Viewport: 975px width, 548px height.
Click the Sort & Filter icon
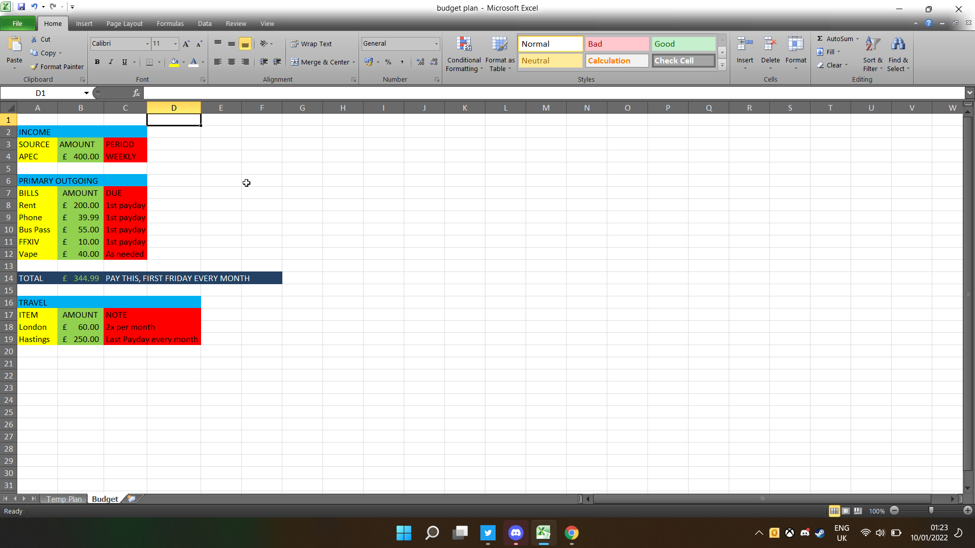point(872,45)
